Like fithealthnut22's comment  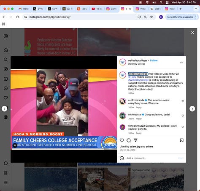click(x=183, y=127)
